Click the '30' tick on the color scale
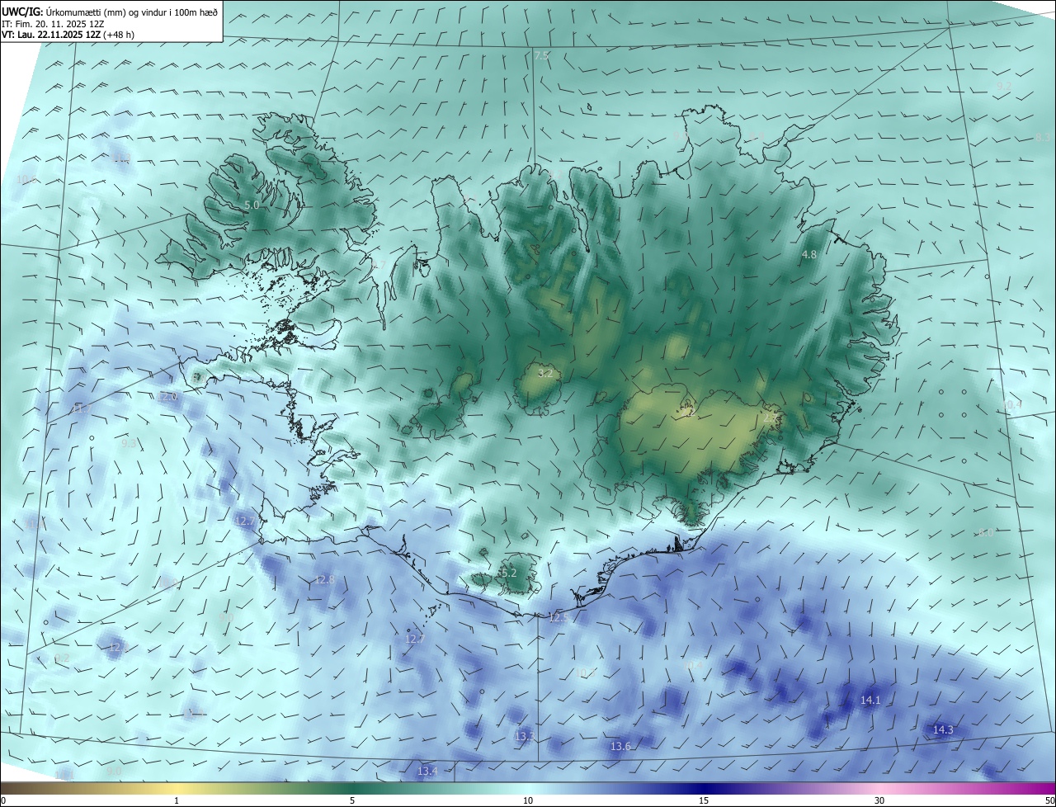Image resolution: width=1056 pixels, height=807 pixels. 879,800
